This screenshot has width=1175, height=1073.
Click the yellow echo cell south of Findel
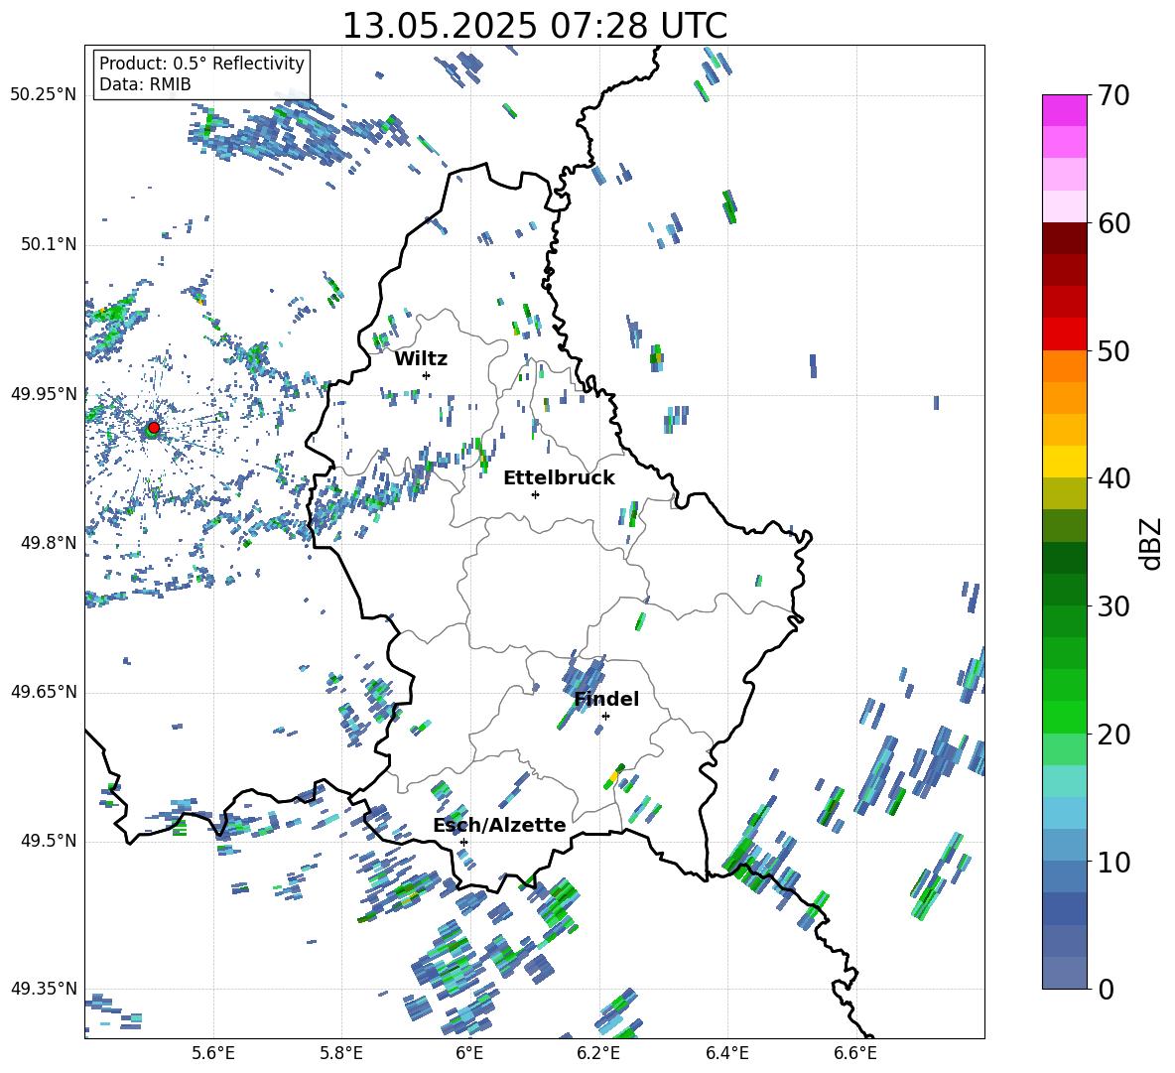pyautogui.click(x=612, y=778)
